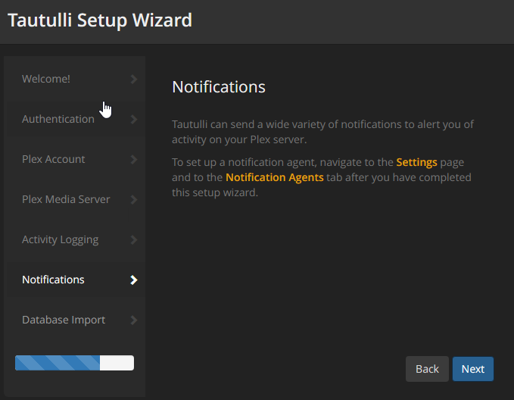This screenshot has height=400, width=514.
Task: Open the Welcome! wizard step
Action: point(46,79)
